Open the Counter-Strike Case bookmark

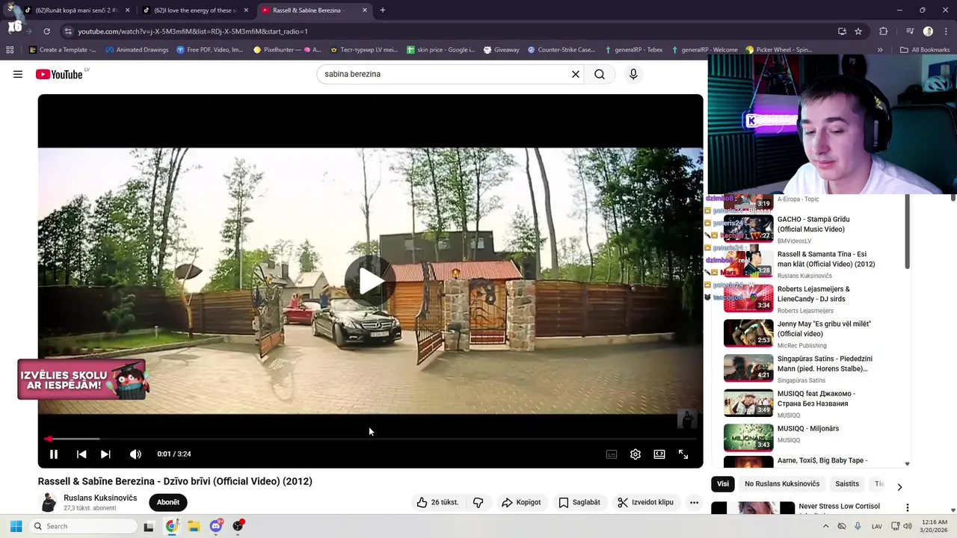coord(561,50)
